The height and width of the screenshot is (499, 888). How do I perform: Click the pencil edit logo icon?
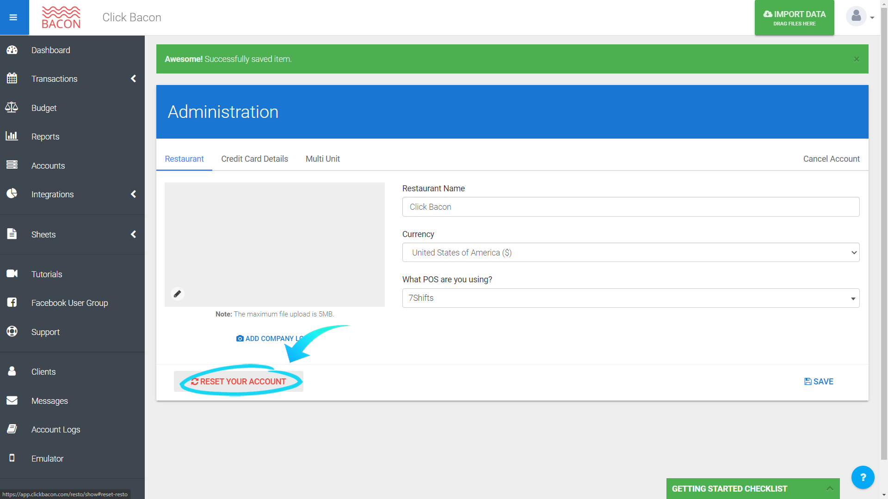coord(177,294)
